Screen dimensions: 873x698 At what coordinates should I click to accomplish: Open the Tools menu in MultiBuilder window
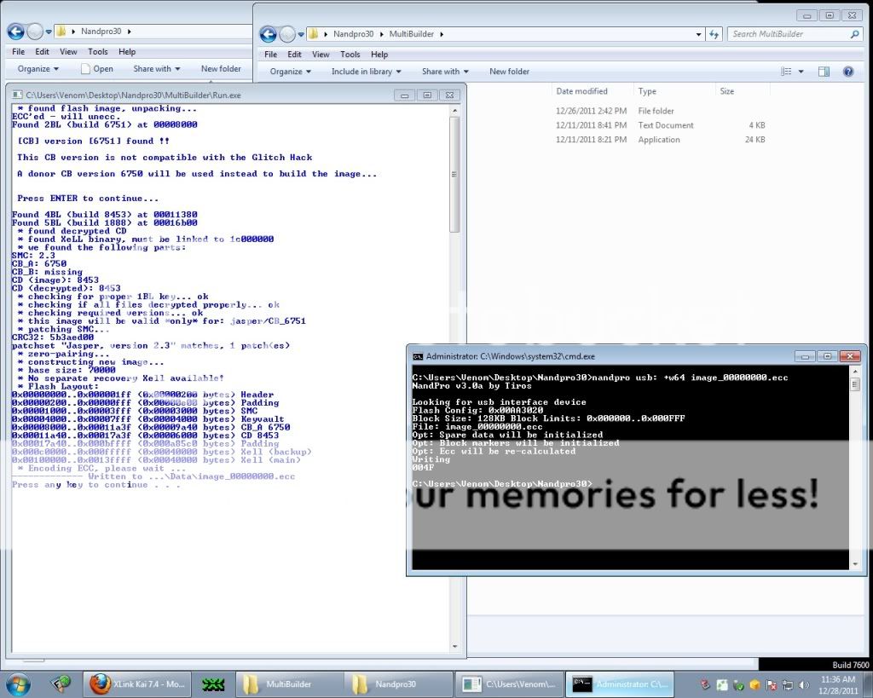click(350, 55)
